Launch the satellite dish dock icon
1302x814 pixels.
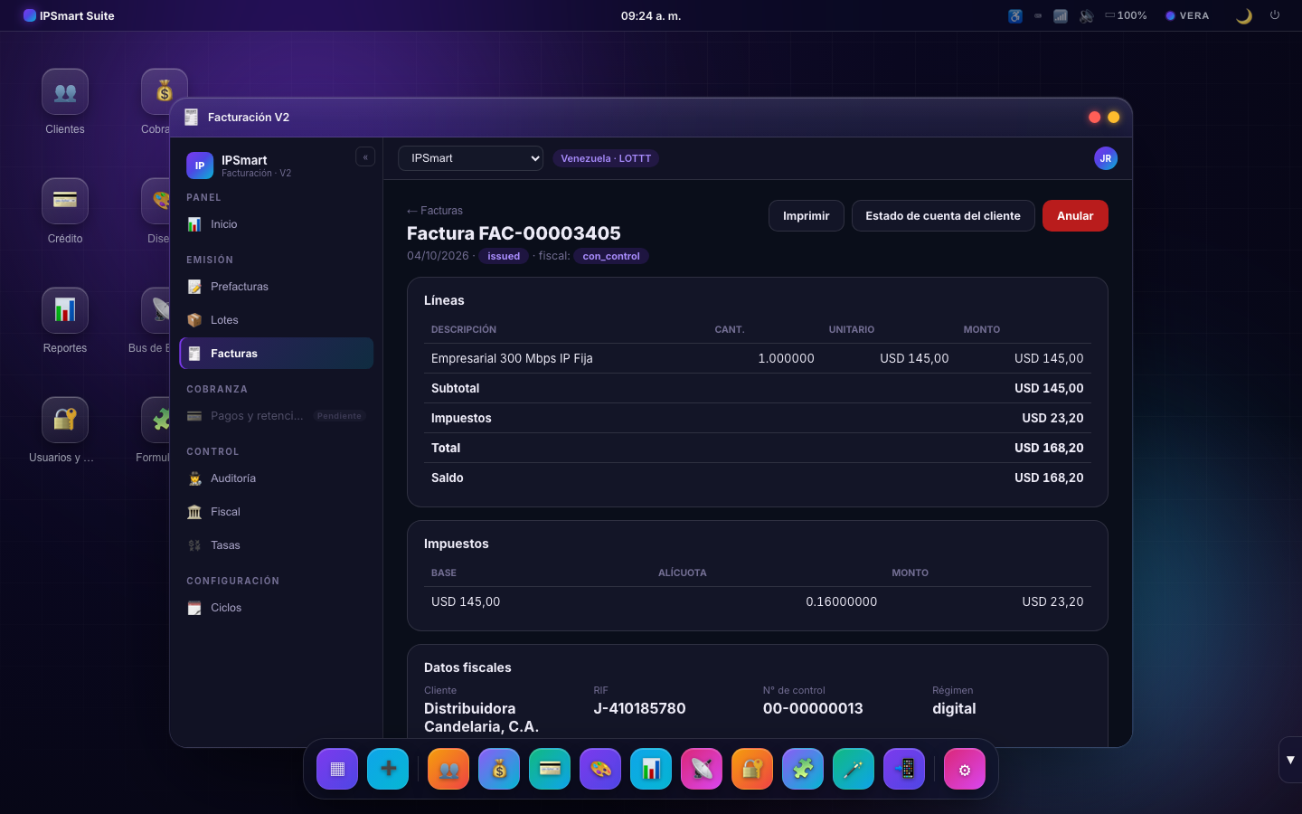702,769
